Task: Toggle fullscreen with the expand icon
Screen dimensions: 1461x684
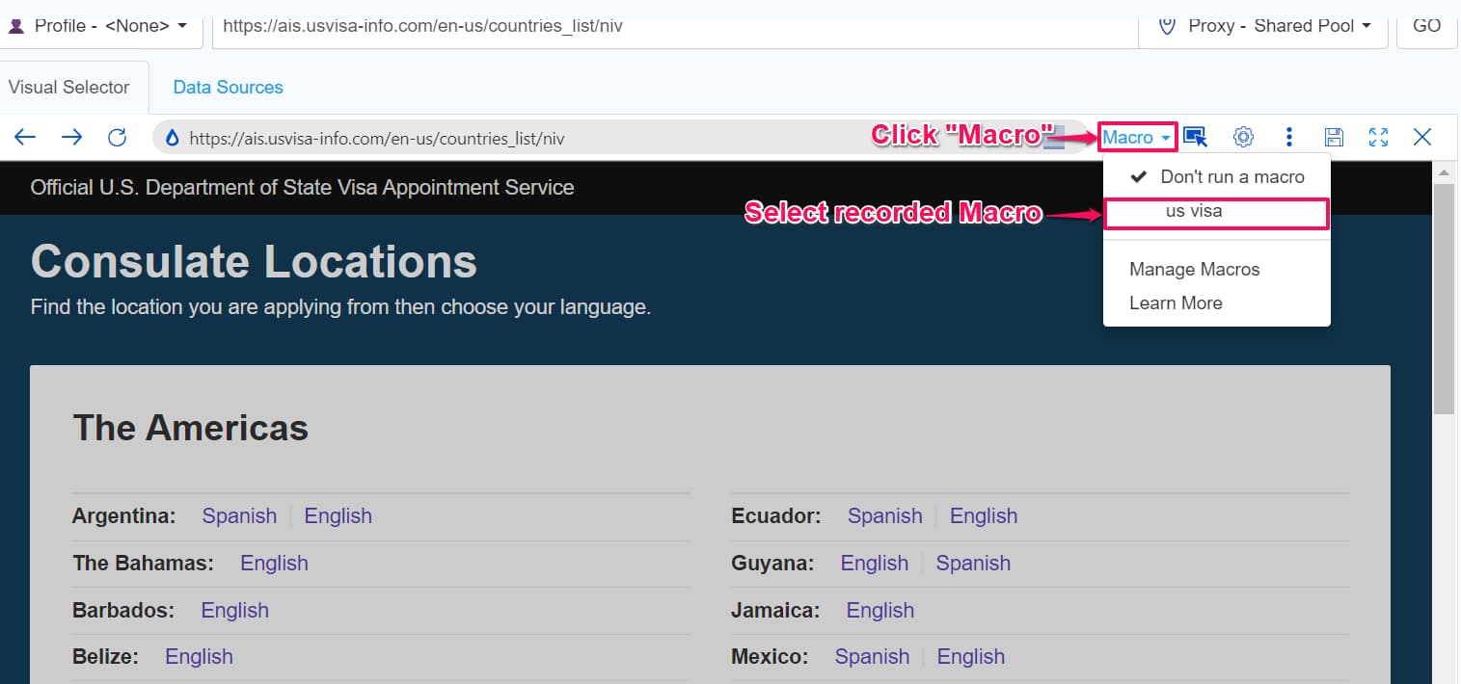Action: tap(1378, 138)
